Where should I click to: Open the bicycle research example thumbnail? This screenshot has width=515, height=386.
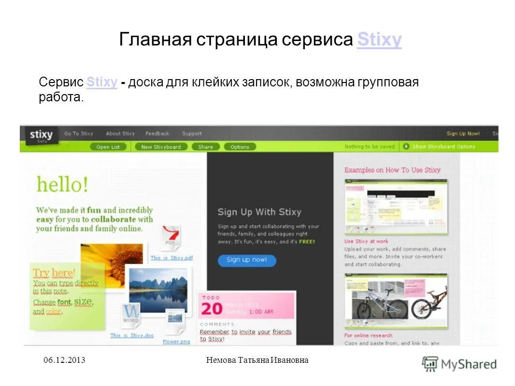coord(396,302)
